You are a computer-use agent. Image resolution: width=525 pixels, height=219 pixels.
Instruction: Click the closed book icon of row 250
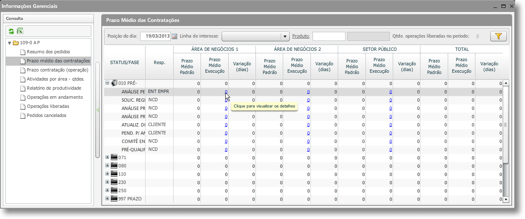click(114, 190)
